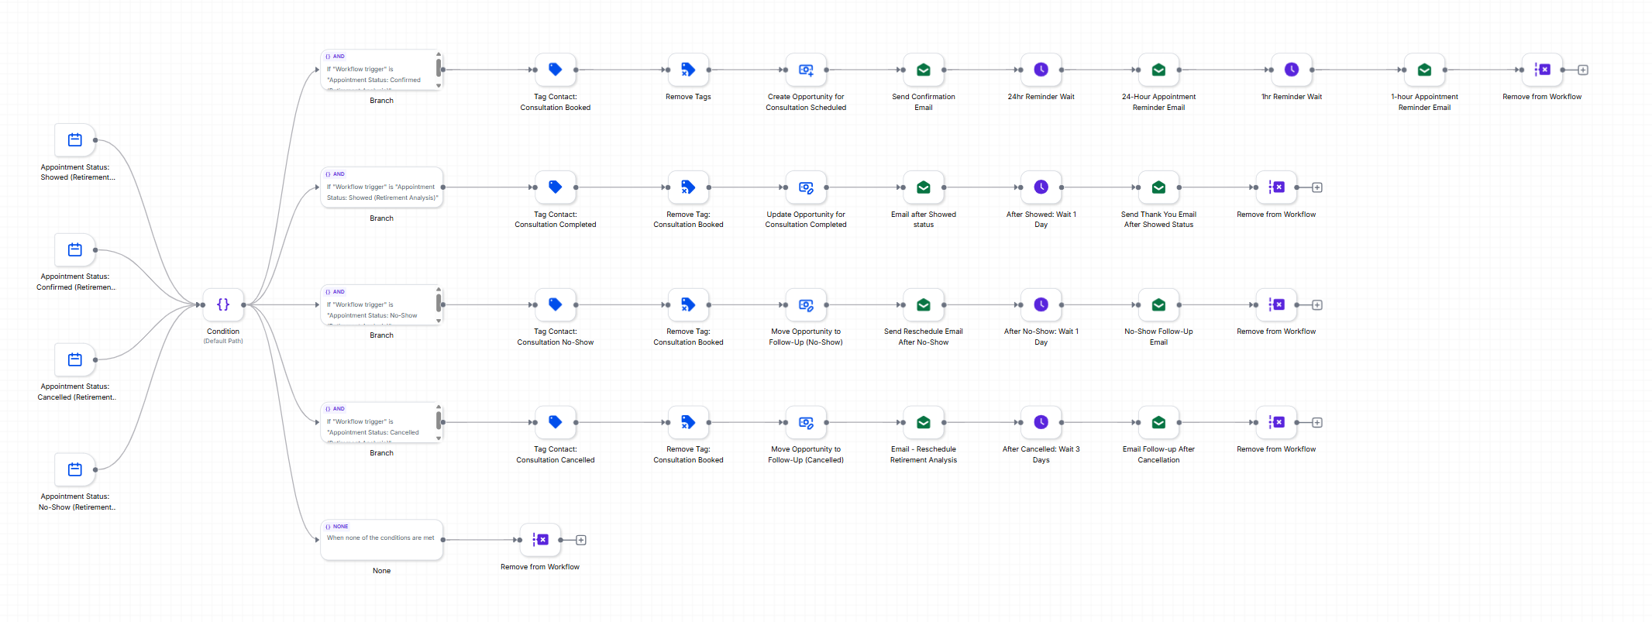
Task: Open the No-Show Follow-Up Email action
Action: (x=1158, y=304)
